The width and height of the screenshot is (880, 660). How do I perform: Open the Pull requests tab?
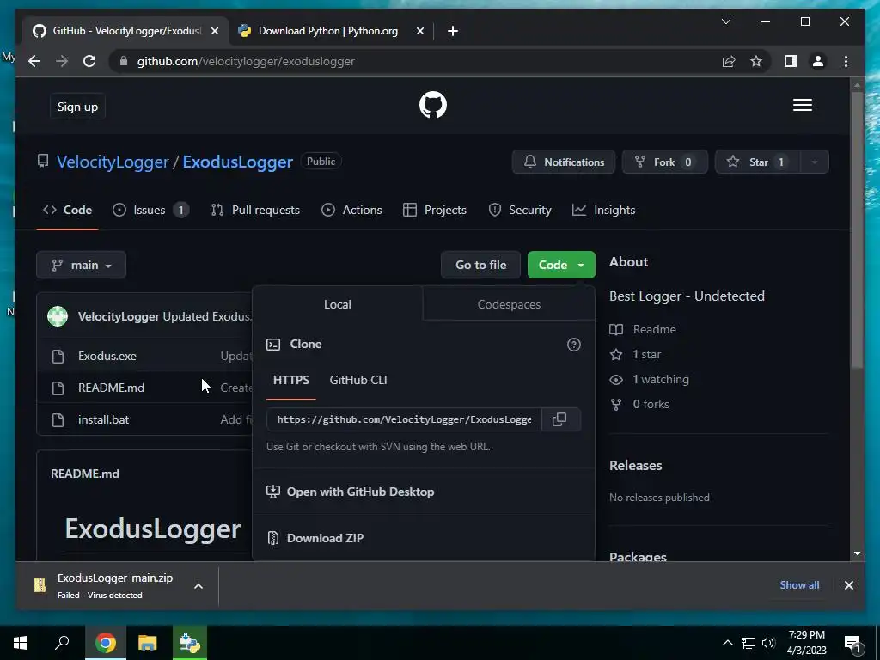(x=255, y=210)
